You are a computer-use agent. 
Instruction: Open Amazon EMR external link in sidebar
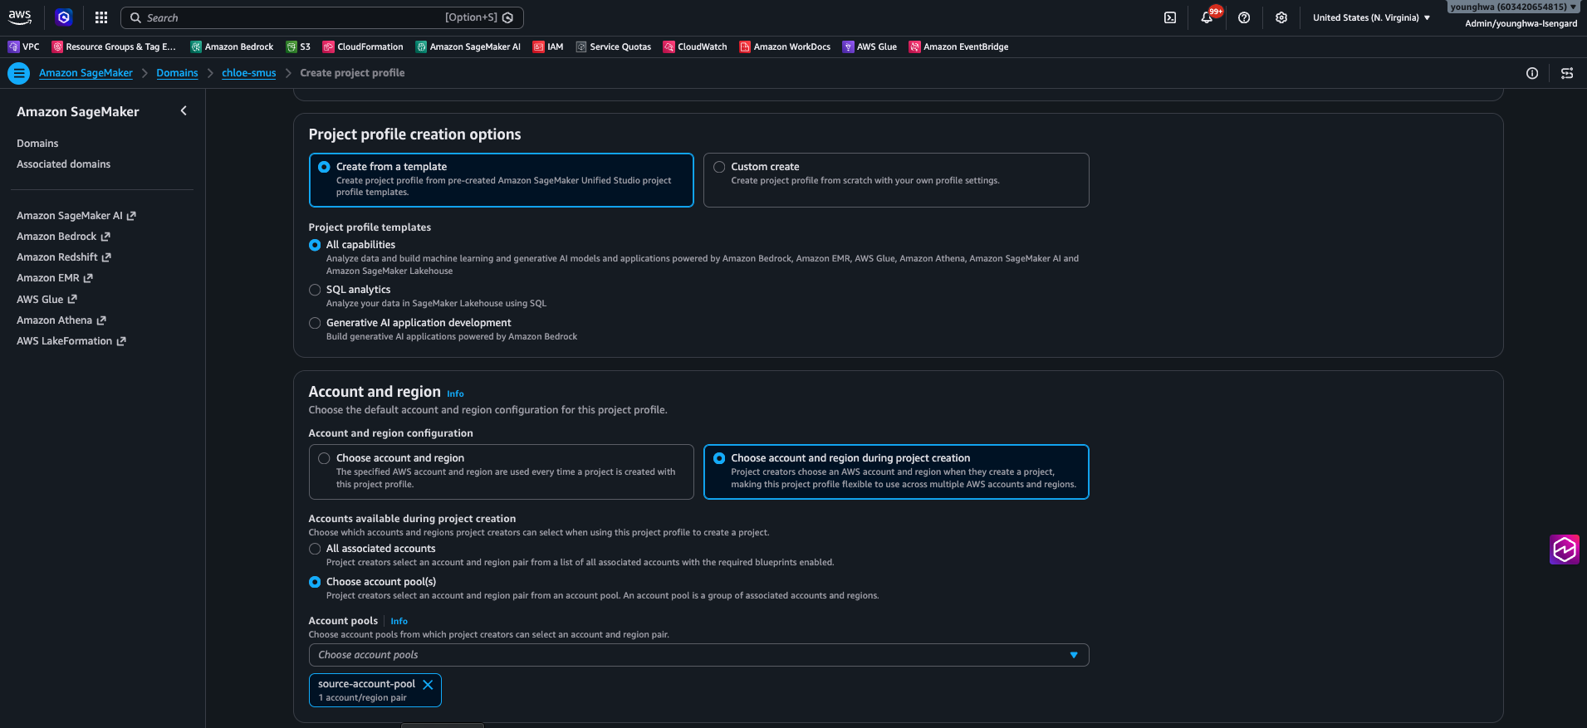pyautogui.click(x=55, y=278)
